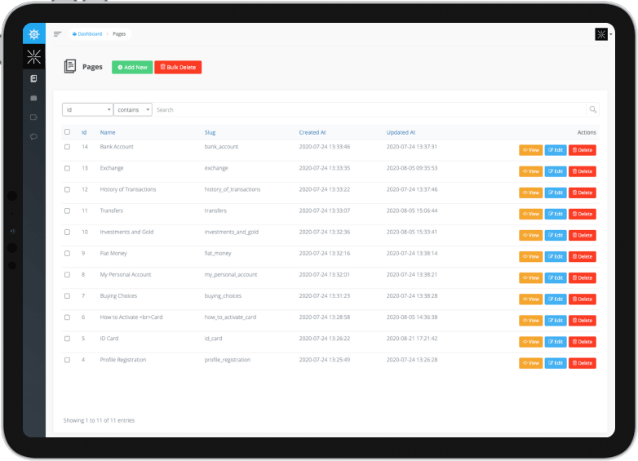Open the Pages document icon in sidebar

click(33, 78)
